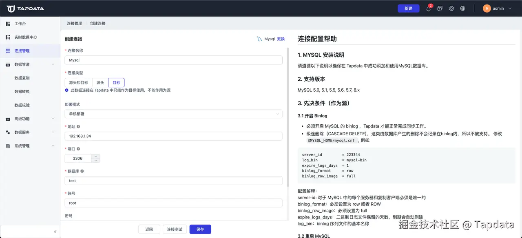Image resolution: width=522 pixels, height=238 pixels.
Task: Click the icon beside 数据服务
Action: (x=8, y=132)
